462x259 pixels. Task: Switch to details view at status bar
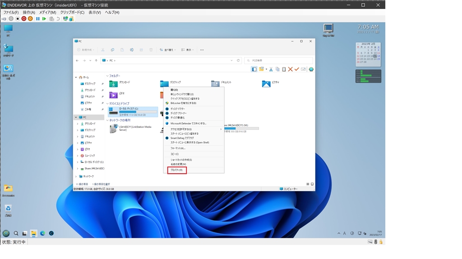(308, 184)
